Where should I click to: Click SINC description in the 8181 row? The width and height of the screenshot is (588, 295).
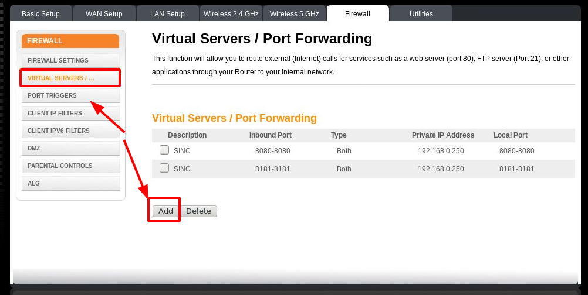click(x=183, y=169)
